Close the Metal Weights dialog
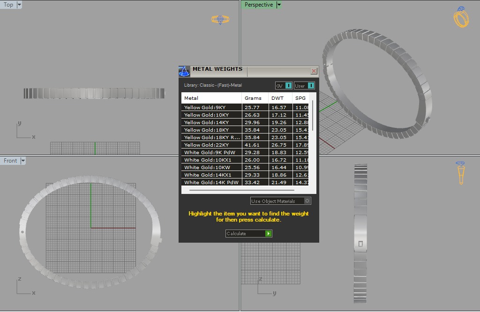 tap(314, 71)
